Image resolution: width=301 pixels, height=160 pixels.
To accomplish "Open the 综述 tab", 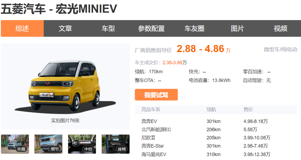I will [x=22, y=28].
